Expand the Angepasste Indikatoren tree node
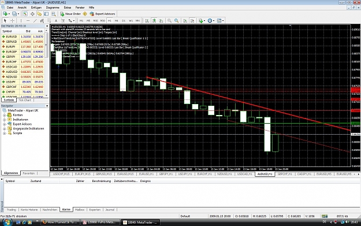The image size is (361, 226). coord(4,128)
